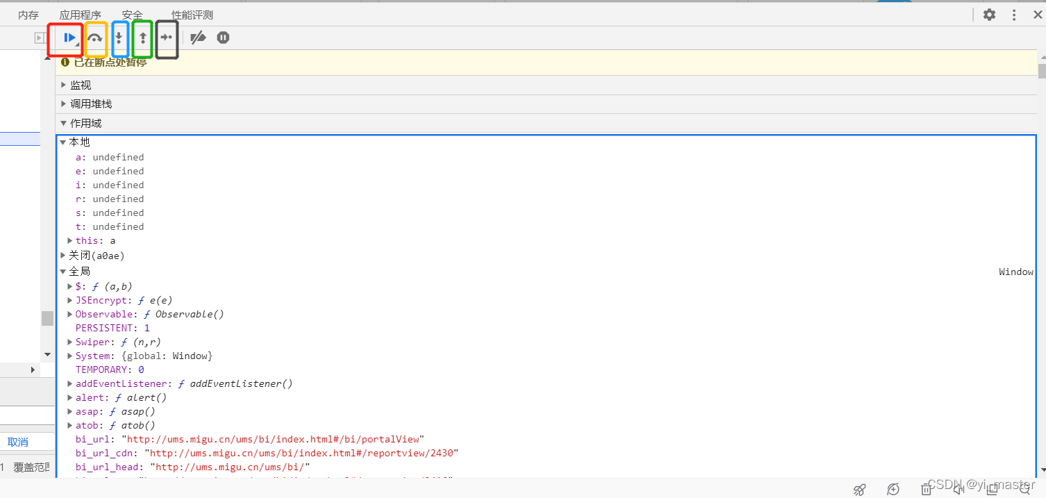Screen dimensions: 1046x498
Task: Expand the 'this: a' object
Action: click(x=70, y=240)
